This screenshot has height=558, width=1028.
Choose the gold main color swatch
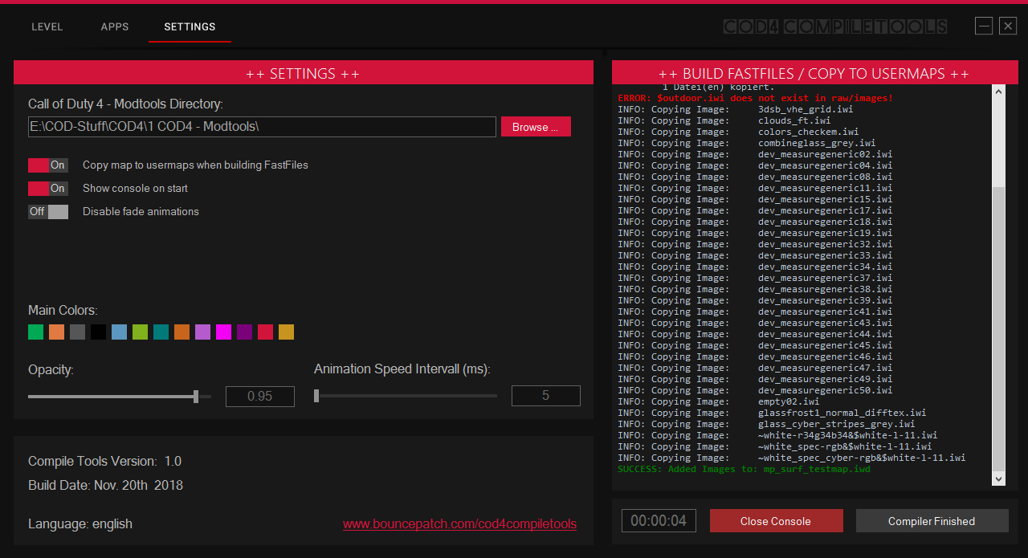coord(286,332)
